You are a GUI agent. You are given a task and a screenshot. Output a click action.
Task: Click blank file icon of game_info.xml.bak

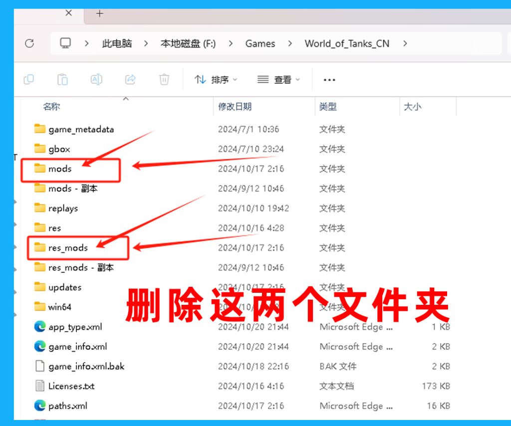click(x=40, y=366)
